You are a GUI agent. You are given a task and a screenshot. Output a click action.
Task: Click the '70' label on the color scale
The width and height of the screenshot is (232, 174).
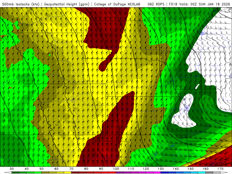[71, 169]
